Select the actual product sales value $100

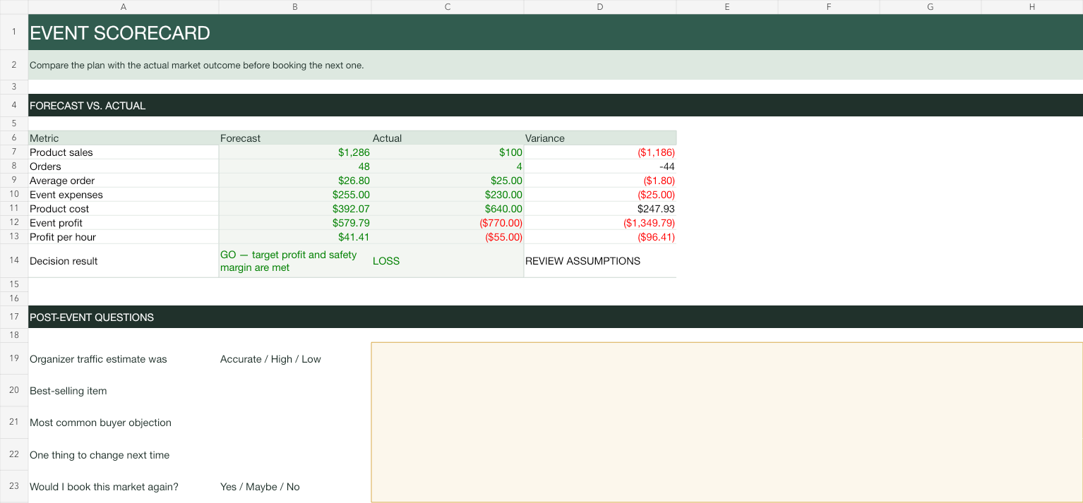(x=448, y=152)
